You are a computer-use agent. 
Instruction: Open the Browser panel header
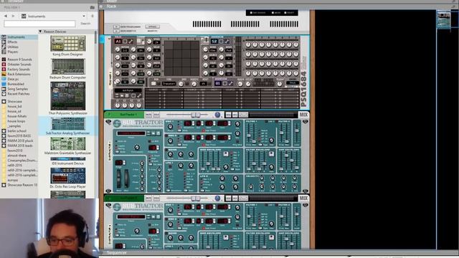[x=16, y=1]
